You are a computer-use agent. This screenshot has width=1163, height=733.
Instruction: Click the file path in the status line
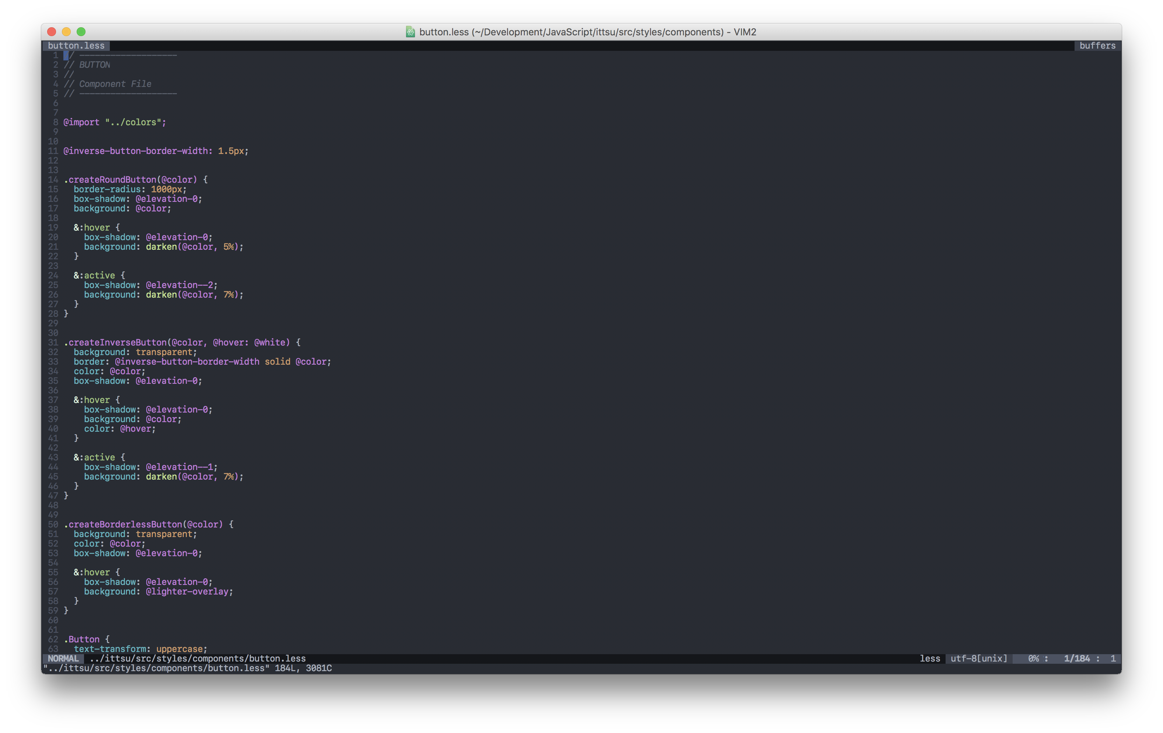198,659
